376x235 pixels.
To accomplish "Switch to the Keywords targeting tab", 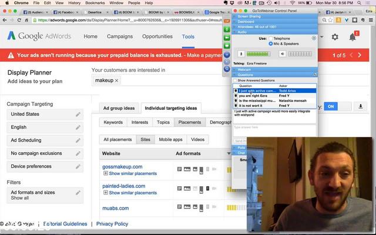I will coord(113,122).
